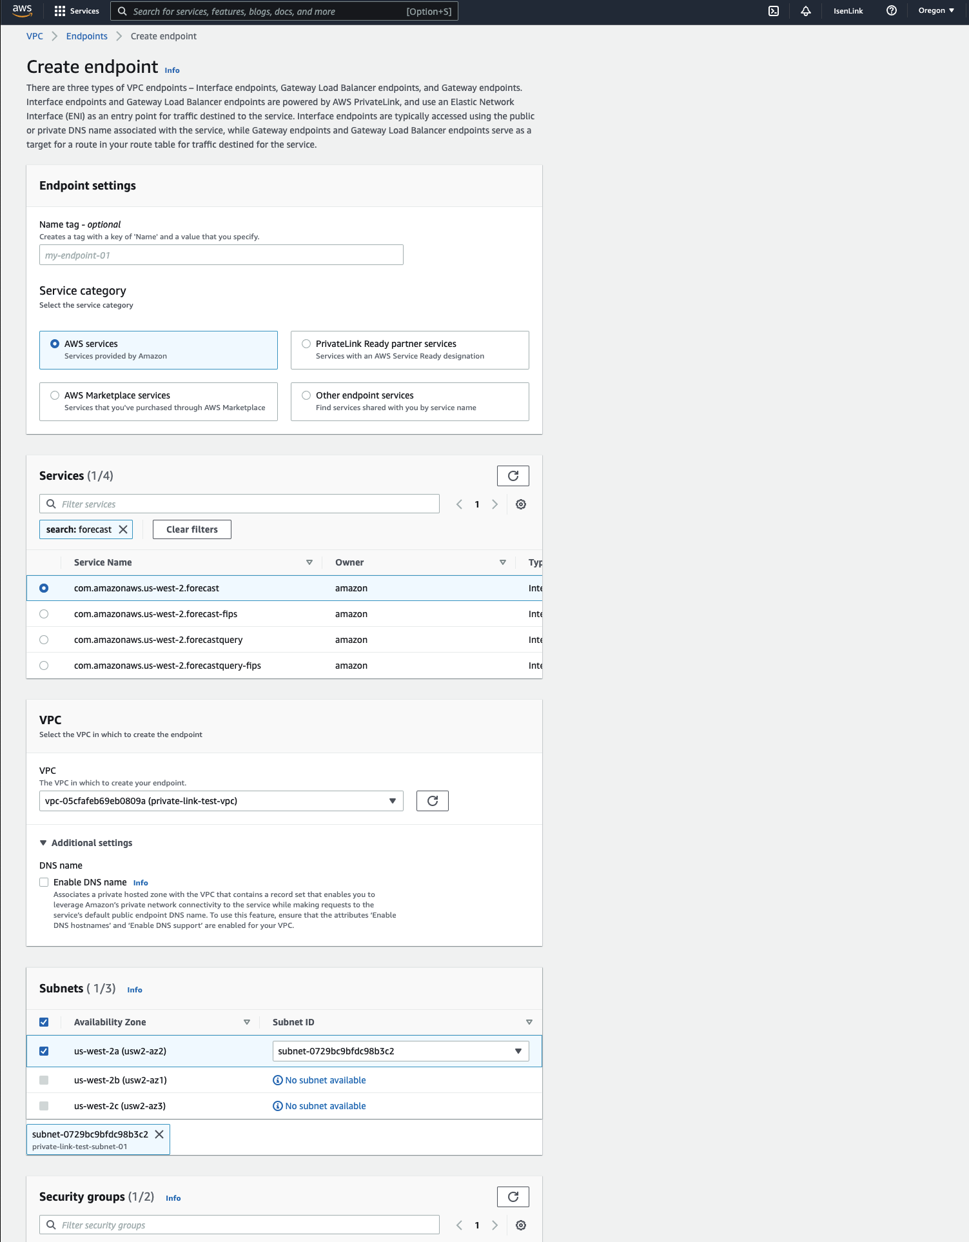This screenshot has height=1242, width=969.
Task: Refresh the VPC list
Action: (x=433, y=801)
